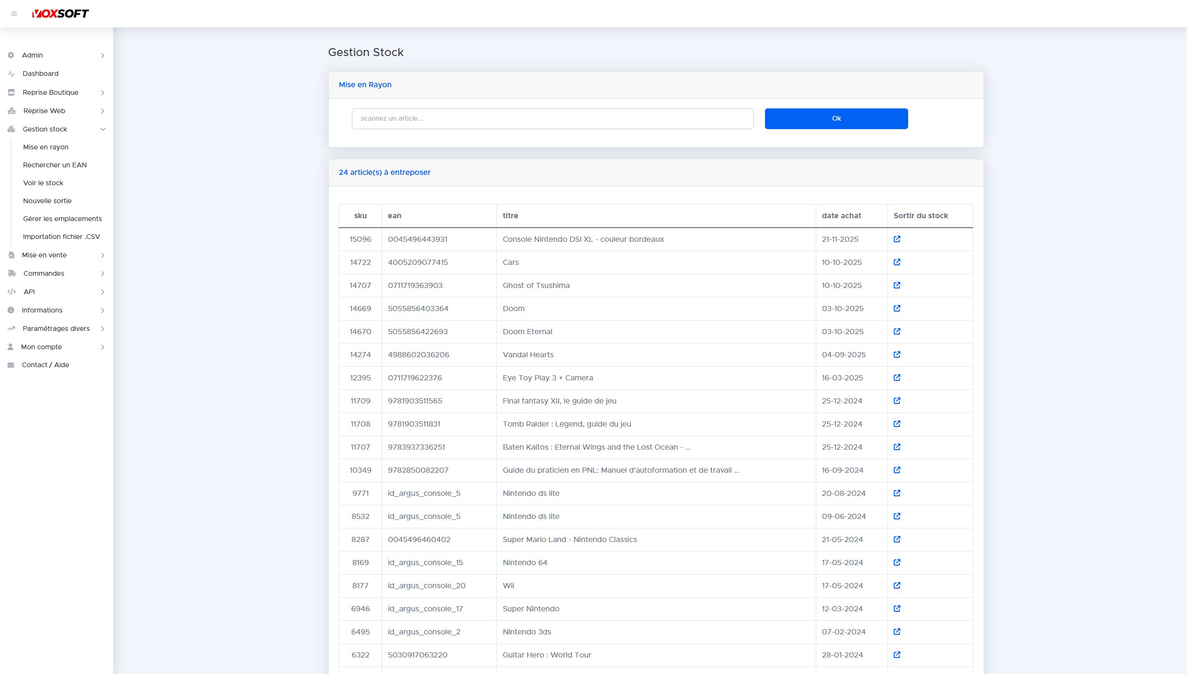This screenshot has height=674, width=1187.
Task: Click stock exit icon for Guitar Hero World Tour
Action: 897,655
